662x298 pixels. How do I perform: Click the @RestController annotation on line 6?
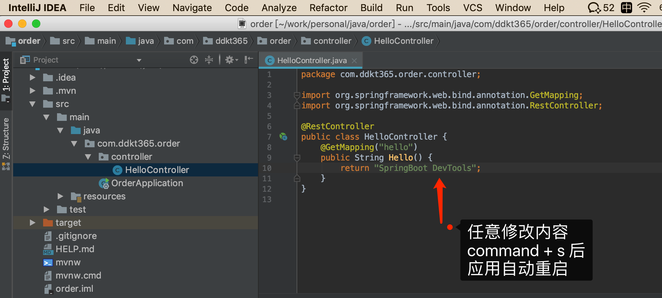click(338, 126)
